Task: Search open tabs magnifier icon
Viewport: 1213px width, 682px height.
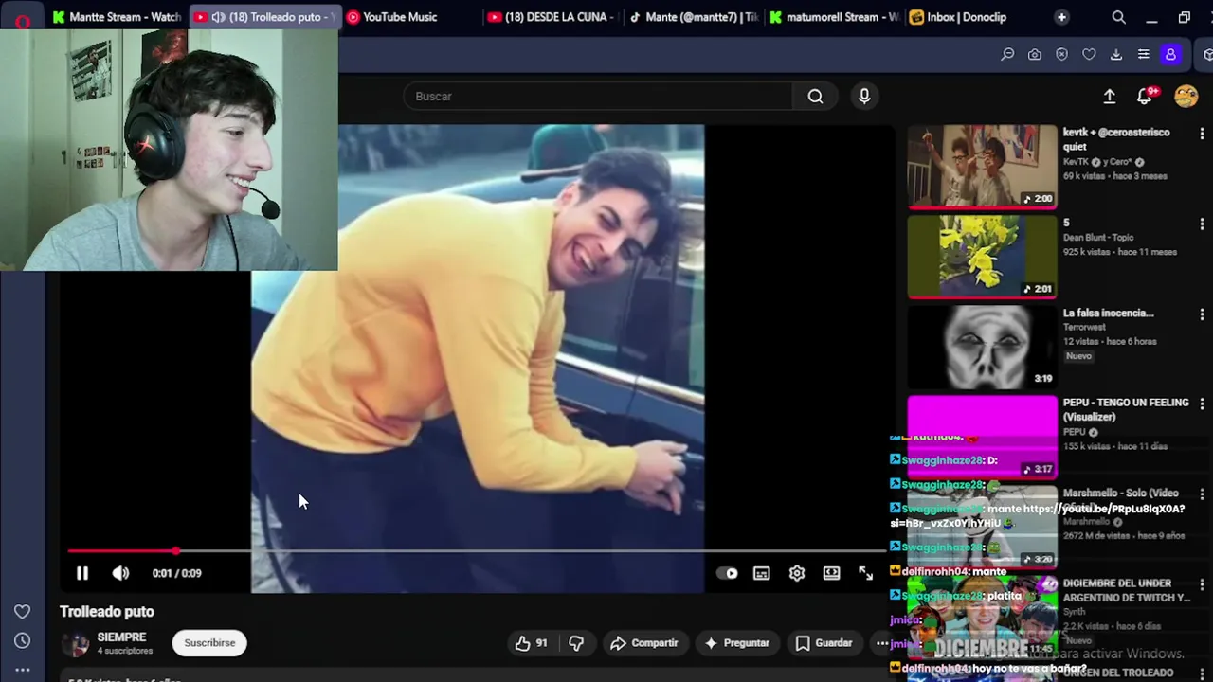Action: point(1119,17)
